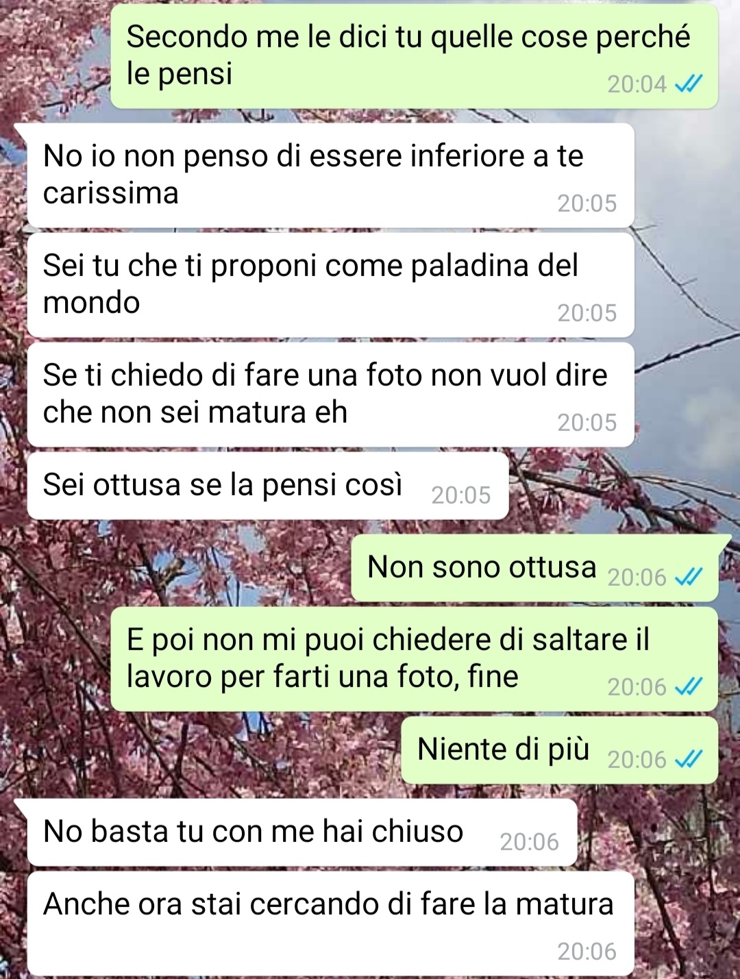Tap the message 'Anche ora stai cercando di fare la matura'
The image size is (740, 979).
pyautogui.click(x=330, y=924)
